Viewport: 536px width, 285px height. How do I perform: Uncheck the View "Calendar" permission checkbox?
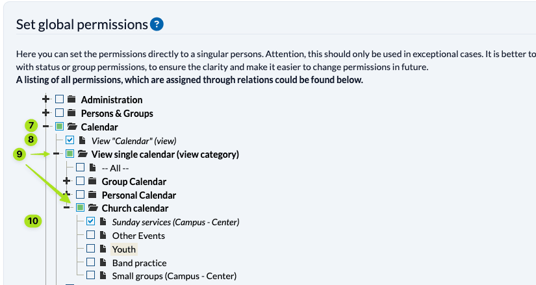[x=70, y=140]
